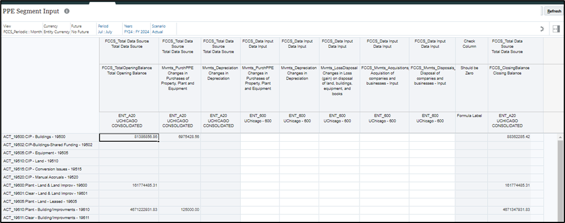Click View FCCS_Periodic dimension label

click(x=23, y=29)
